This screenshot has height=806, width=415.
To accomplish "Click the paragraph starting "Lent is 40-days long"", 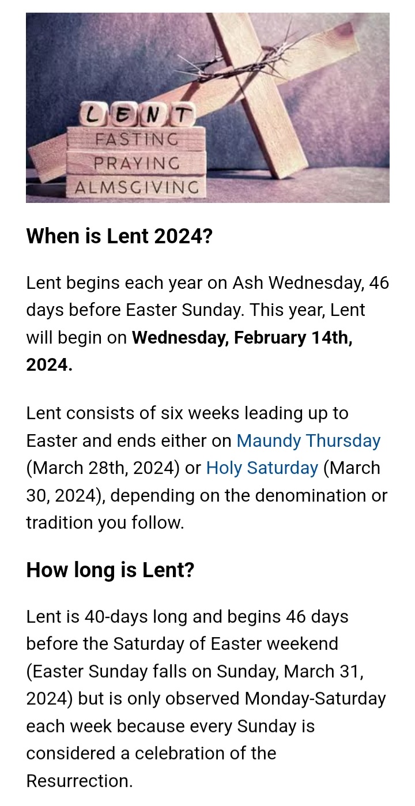I will coord(207,685).
